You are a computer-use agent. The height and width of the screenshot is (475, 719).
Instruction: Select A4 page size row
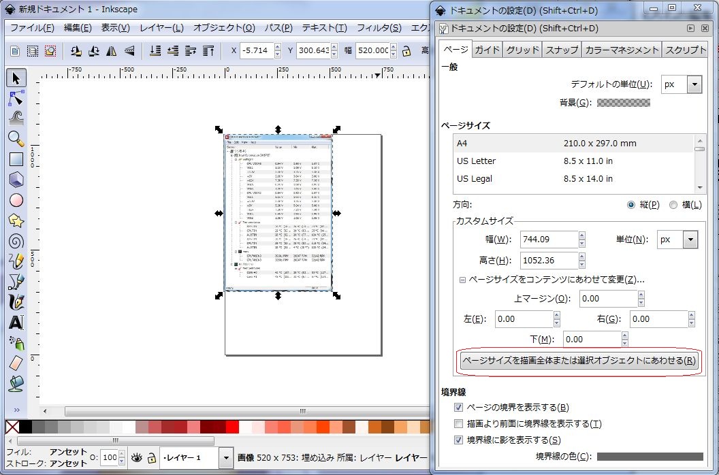[x=573, y=144]
